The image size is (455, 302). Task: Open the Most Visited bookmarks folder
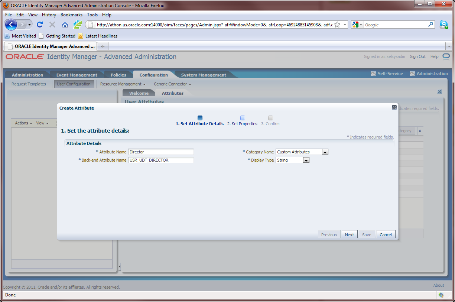pyautogui.click(x=20, y=36)
